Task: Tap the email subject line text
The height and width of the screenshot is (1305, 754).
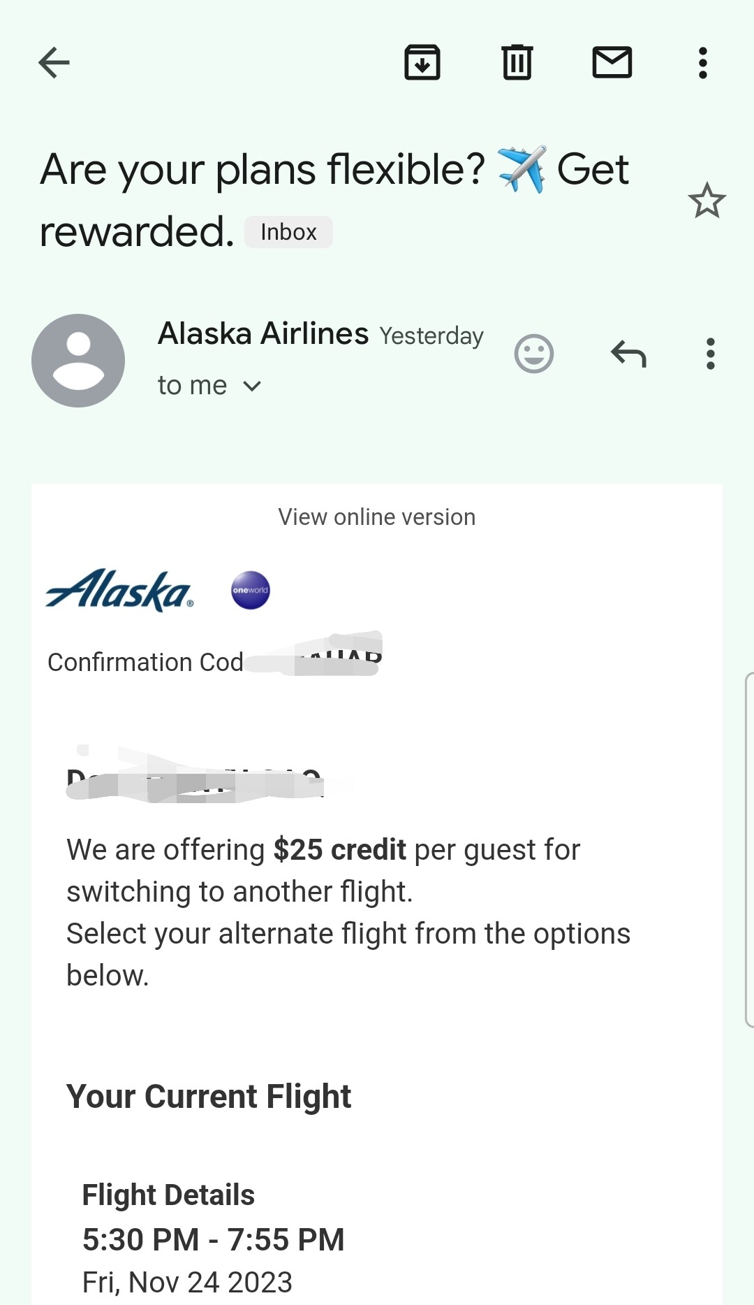Action: click(x=334, y=171)
